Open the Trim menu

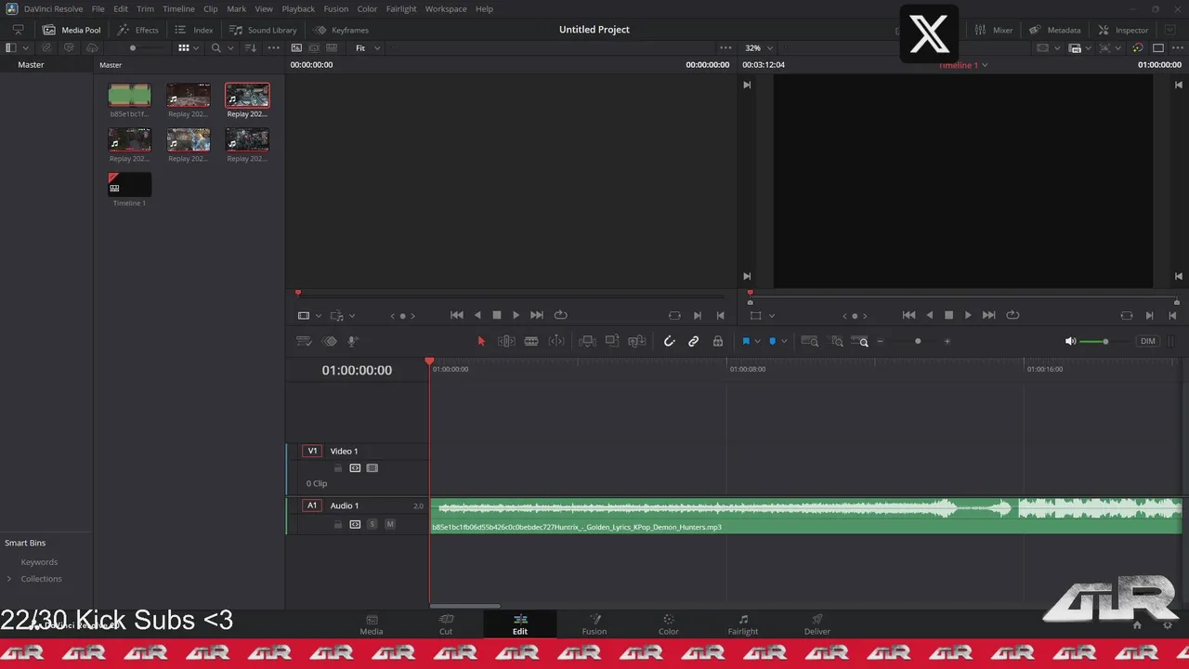[145, 8]
